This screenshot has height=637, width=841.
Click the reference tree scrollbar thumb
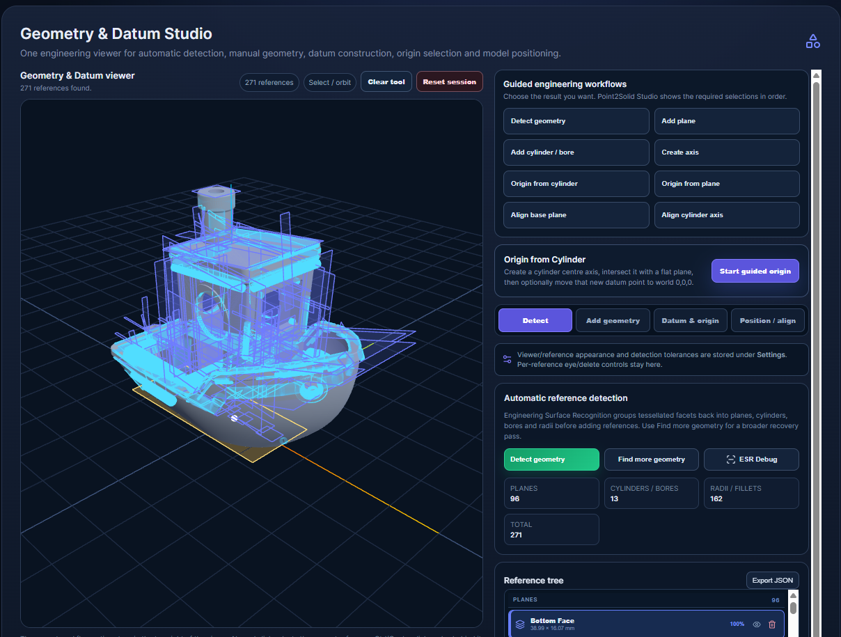tap(793, 608)
